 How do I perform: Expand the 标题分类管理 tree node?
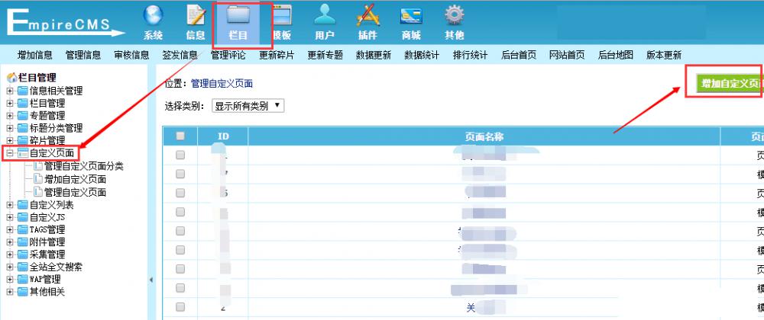coord(10,128)
